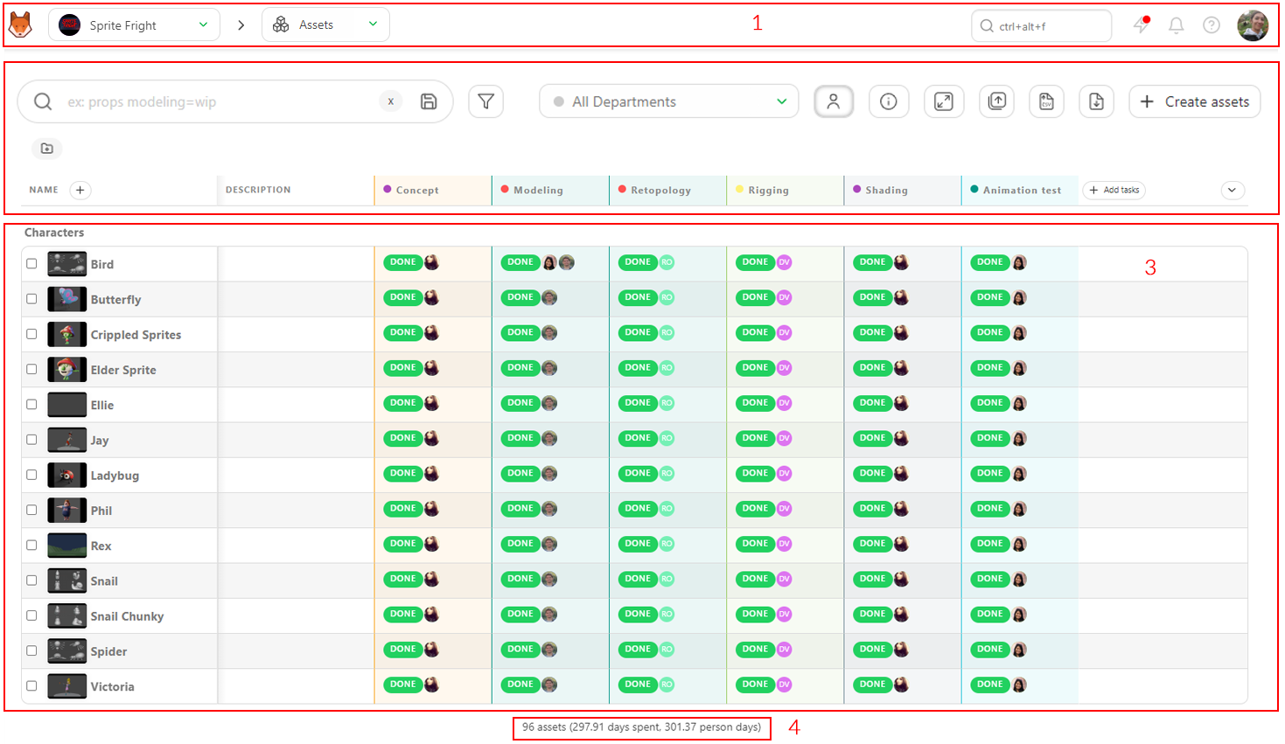The height and width of the screenshot is (744, 1285).
Task: Click the assignee avatar in Jay's Concept cell
Action: click(x=431, y=438)
